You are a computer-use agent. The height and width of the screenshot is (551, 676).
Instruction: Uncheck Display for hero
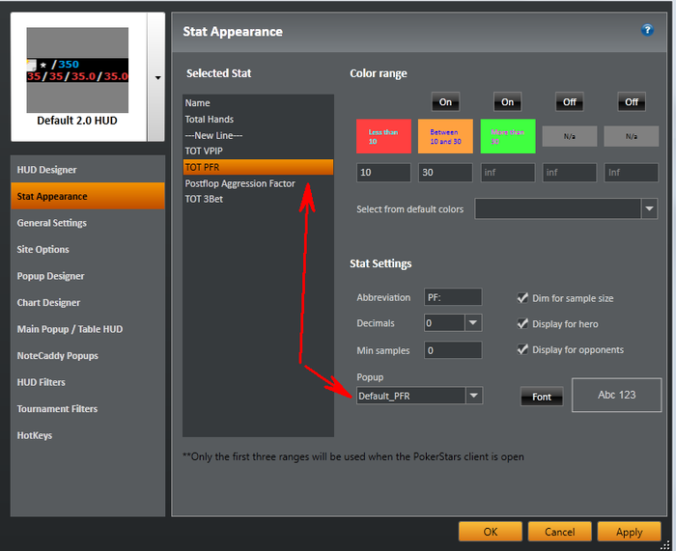pos(522,324)
